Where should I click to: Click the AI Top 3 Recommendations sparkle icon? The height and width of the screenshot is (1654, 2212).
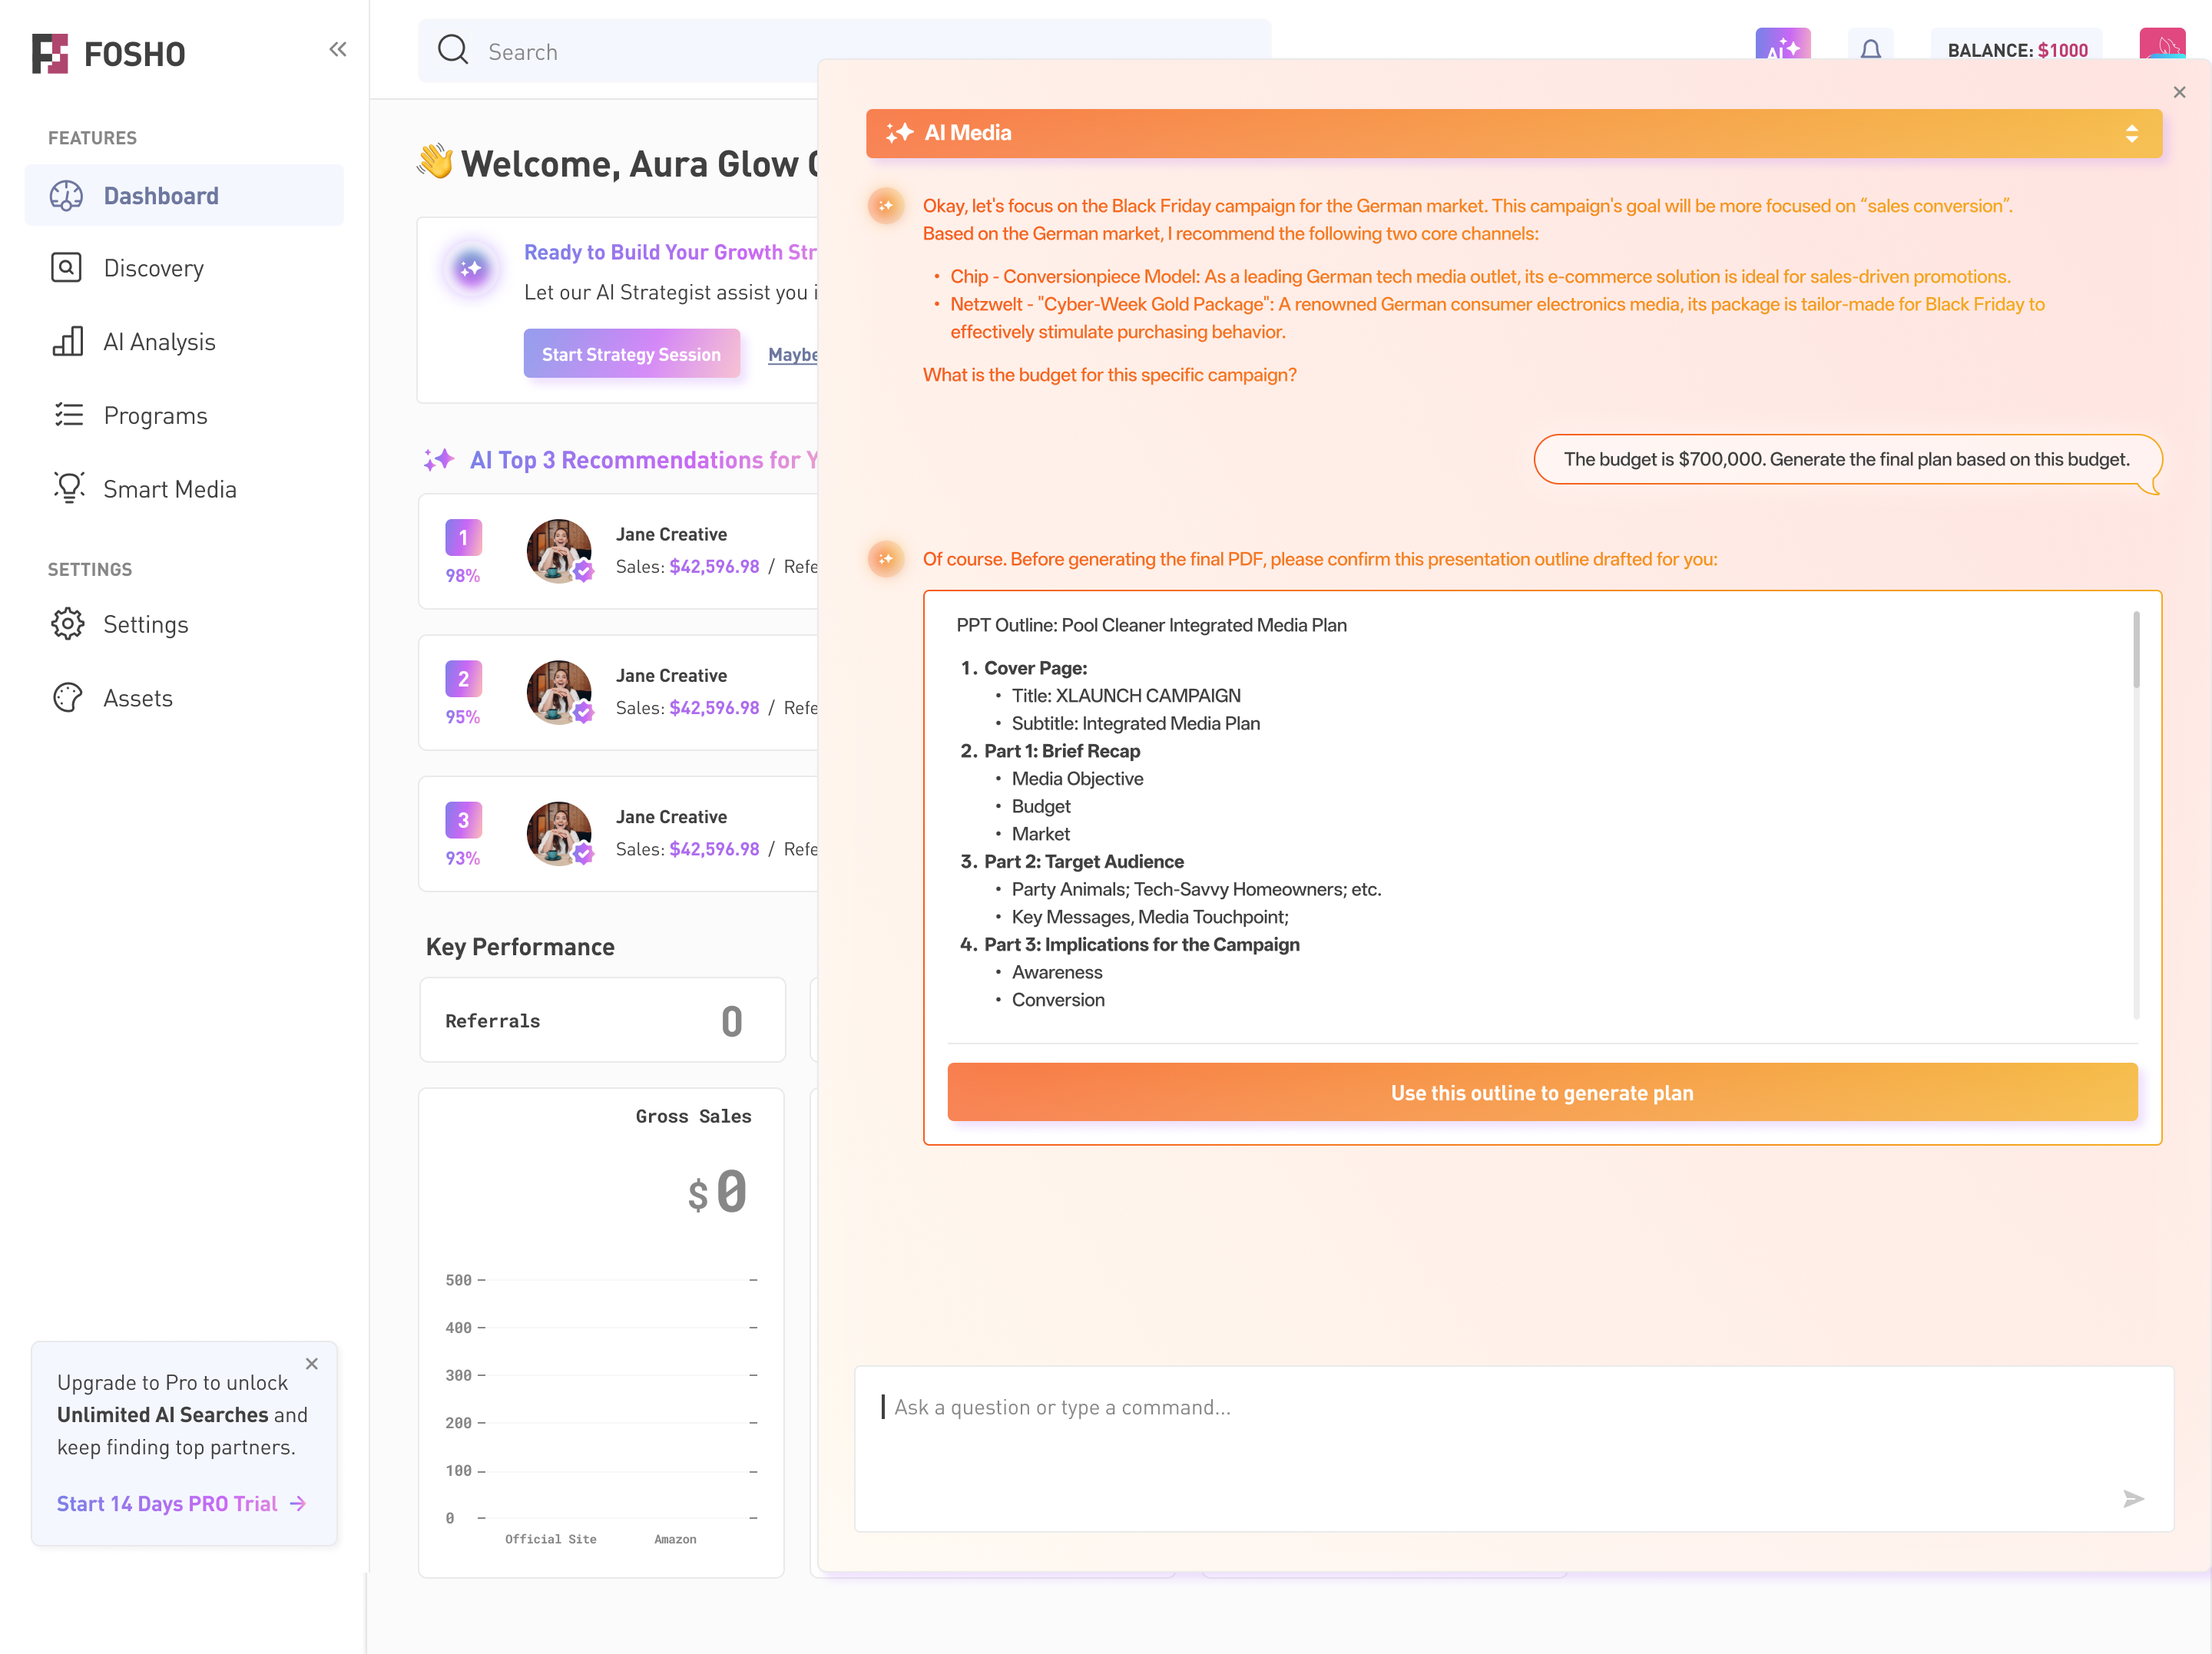pos(438,460)
